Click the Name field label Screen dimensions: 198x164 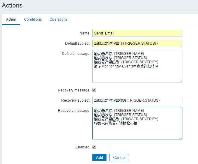[x=84, y=33]
